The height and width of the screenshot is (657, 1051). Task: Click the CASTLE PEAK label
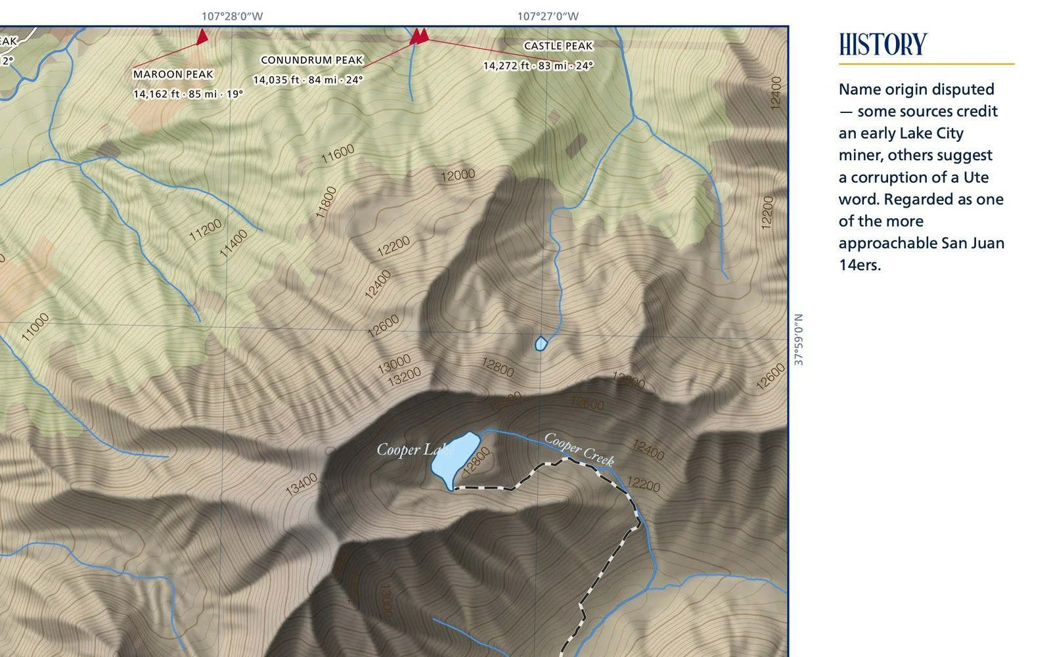click(558, 46)
